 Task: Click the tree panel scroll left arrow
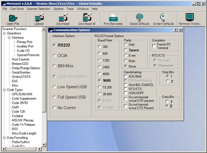point(4,149)
